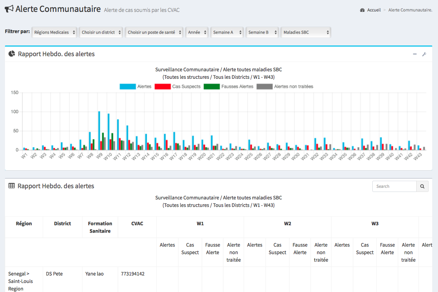Open the Régions Medicales dropdown

(x=55, y=32)
